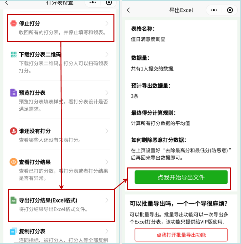Image resolution: width=241 pixels, height=244 pixels.
Task: Click the red stop sign icon
Action: 13,23
